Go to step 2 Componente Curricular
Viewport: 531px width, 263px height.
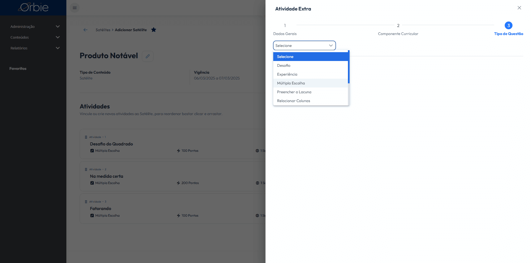(x=398, y=29)
